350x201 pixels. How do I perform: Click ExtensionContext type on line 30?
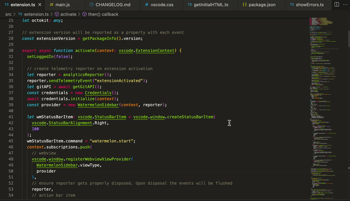[155, 51]
